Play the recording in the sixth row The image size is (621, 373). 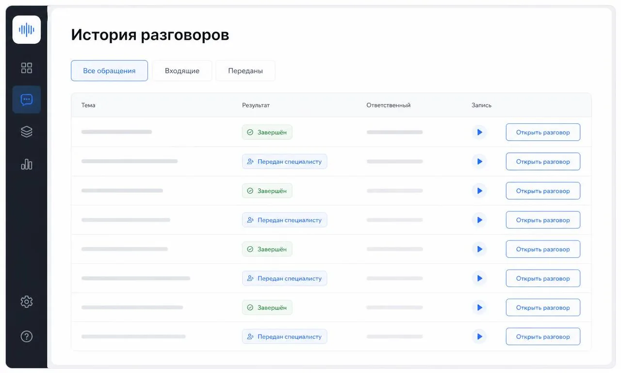tap(479, 278)
